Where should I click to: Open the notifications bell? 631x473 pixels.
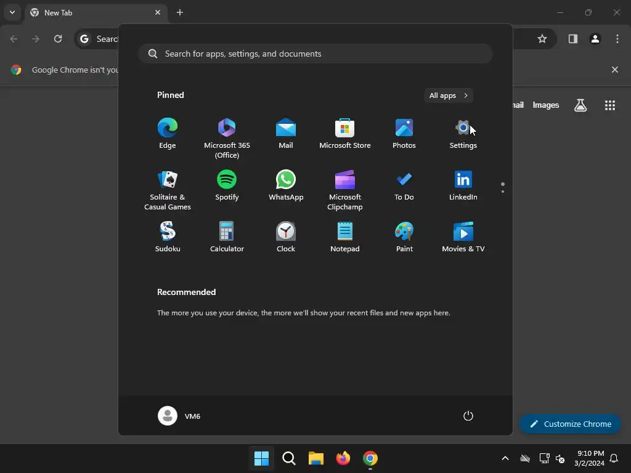pyautogui.click(x=614, y=458)
